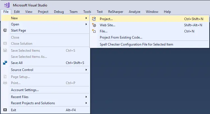Viewport: 210px width, 114px height.
Task: Click the Ctrl+Shift+N shortcut text
Action: tap(194, 19)
